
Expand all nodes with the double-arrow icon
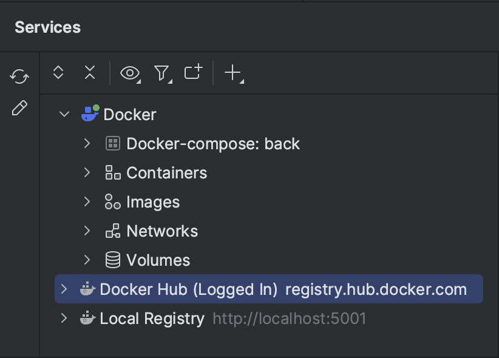[x=58, y=72]
